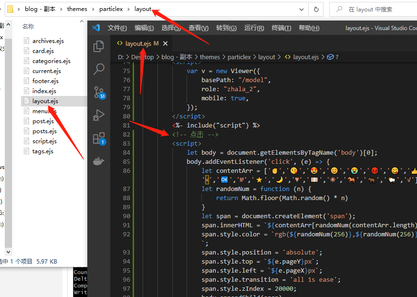Click the role: "zhala_2" code line
Viewport: 417px width, 297px height.
coord(230,89)
